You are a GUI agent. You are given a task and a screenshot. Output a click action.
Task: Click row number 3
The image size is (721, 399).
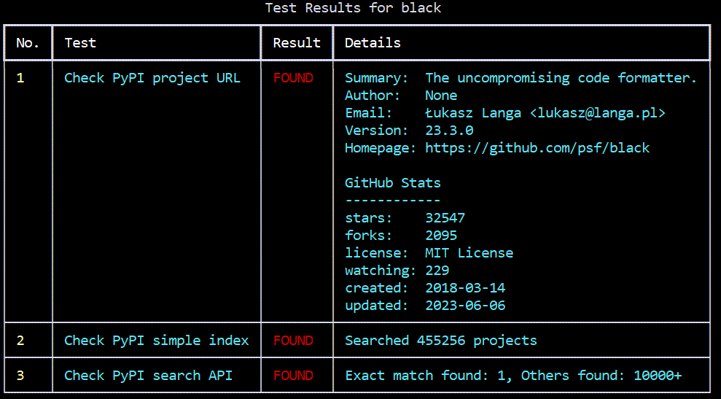(20, 375)
